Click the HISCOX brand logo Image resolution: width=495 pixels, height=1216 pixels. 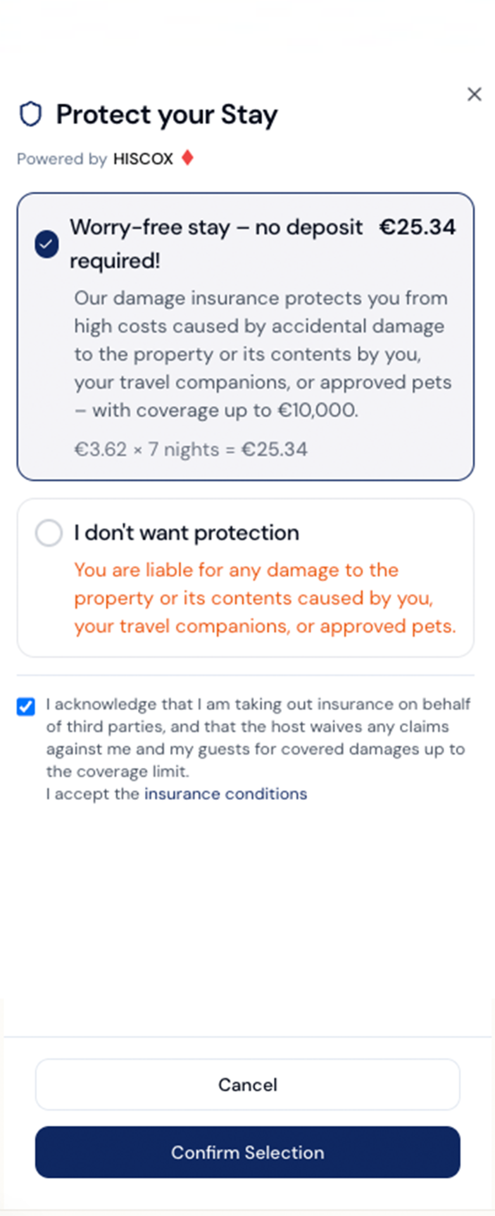(142, 159)
